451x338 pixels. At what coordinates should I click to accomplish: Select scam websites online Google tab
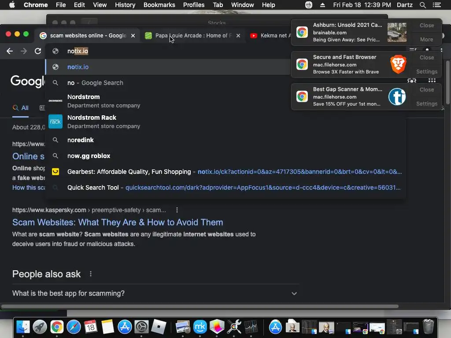[x=88, y=36]
